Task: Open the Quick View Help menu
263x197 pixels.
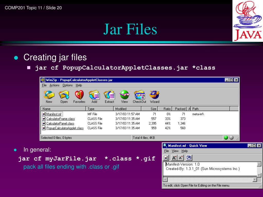Action: click(x=185, y=151)
